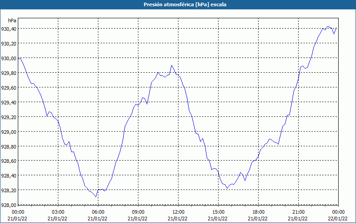Click the 12:00 time axis label

click(x=178, y=212)
